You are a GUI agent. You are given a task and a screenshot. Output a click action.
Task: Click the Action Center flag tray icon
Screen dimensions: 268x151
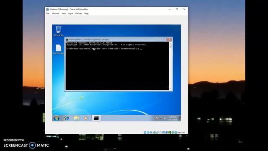pos(157,118)
